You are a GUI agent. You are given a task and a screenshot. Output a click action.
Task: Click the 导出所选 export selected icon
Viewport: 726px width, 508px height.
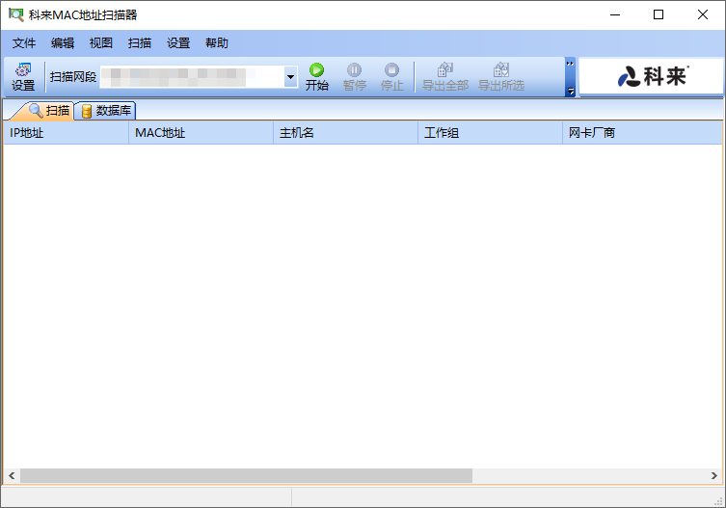point(501,77)
